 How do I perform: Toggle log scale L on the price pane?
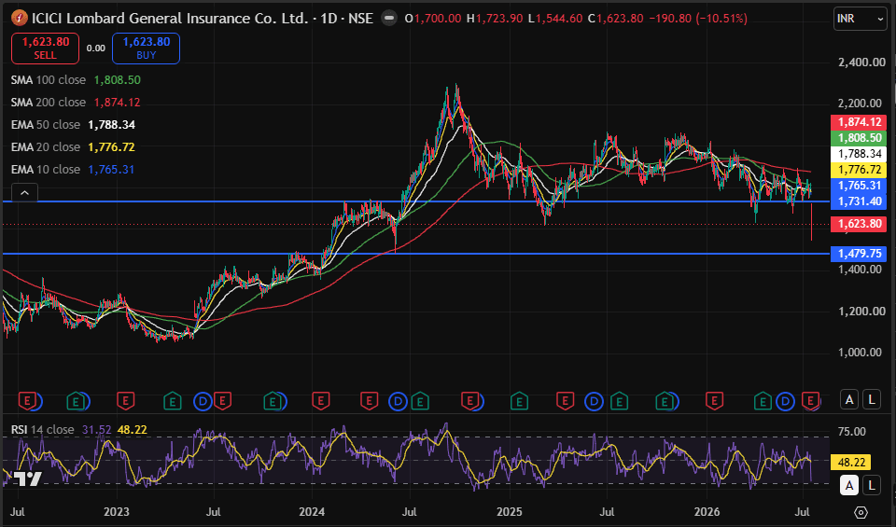872,399
